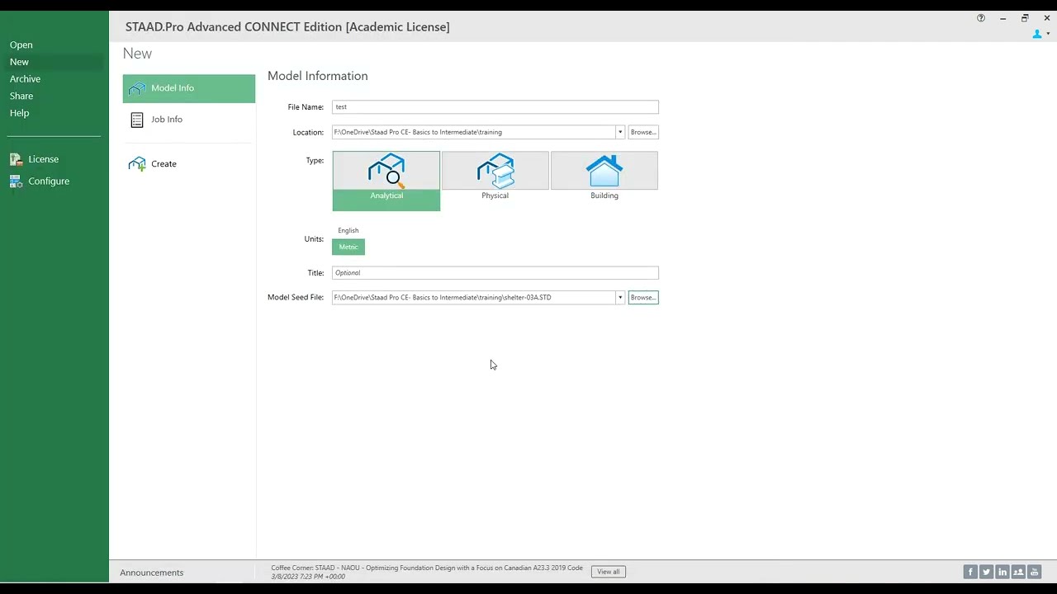Click the Title optional input field
Viewport: 1057px width, 594px height.
[495, 273]
